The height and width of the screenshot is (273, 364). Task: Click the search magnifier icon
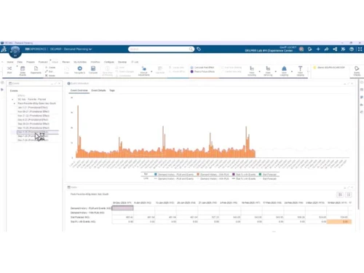tap(191, 50)
